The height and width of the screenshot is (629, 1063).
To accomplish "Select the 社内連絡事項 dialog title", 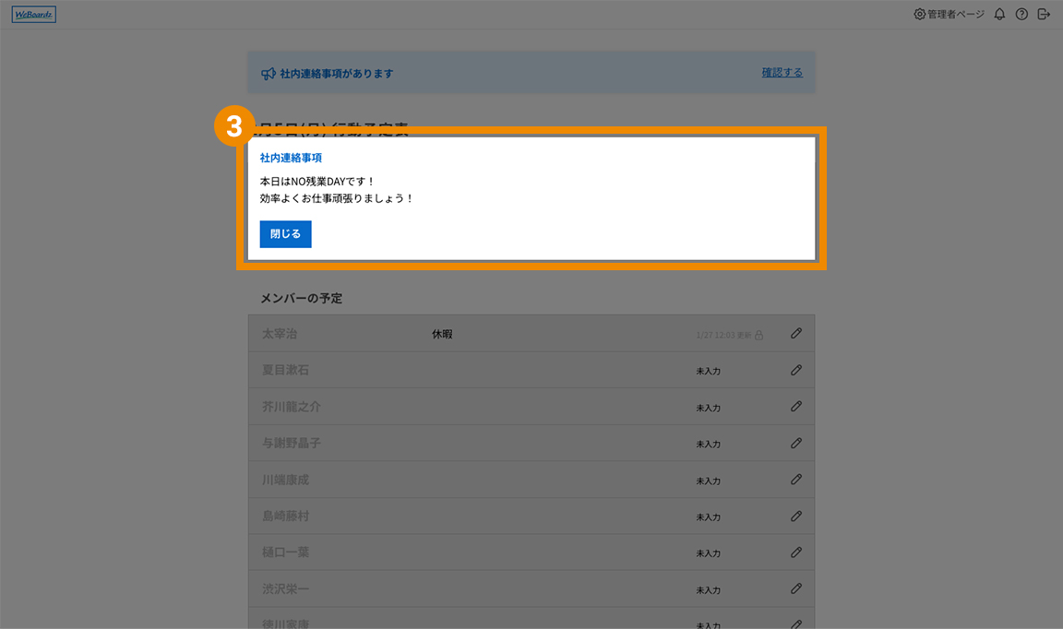I will click(291, 158).
